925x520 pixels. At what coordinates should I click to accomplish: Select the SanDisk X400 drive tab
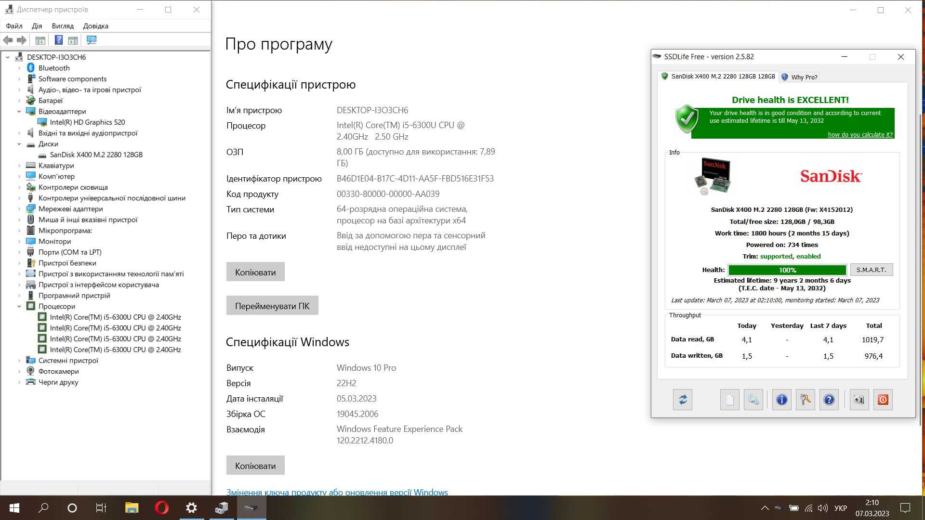click(718, 77)
